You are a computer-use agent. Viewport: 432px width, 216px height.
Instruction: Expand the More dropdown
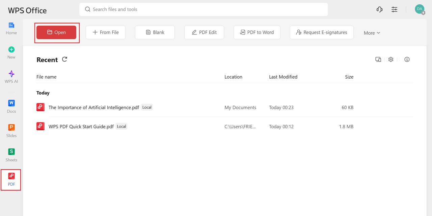372,33
